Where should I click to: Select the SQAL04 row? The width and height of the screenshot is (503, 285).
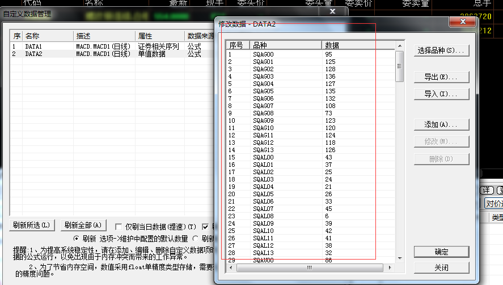tap(311, 187)
